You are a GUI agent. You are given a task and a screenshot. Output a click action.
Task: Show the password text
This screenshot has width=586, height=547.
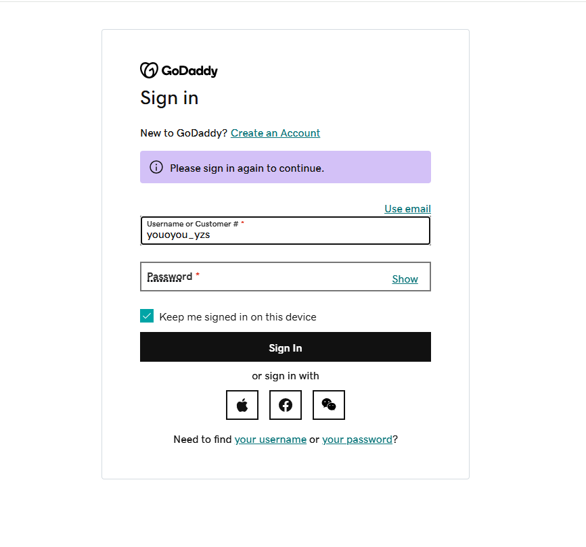click(405, 279)
